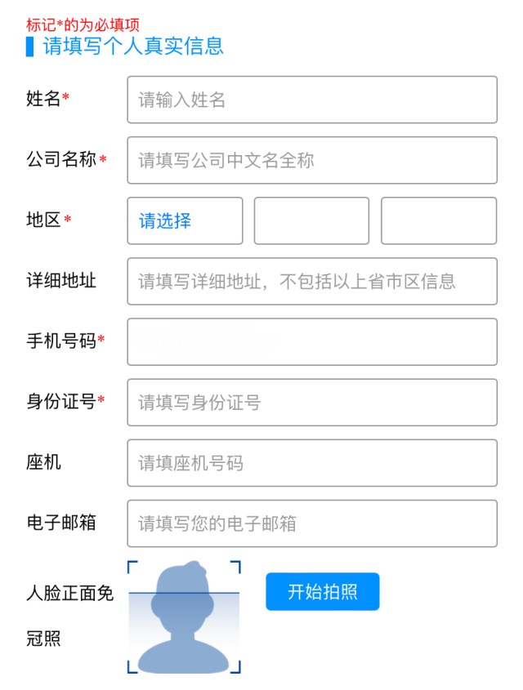
Task: Click the face silhouette photo placeholder
Action: click(184, 617)
